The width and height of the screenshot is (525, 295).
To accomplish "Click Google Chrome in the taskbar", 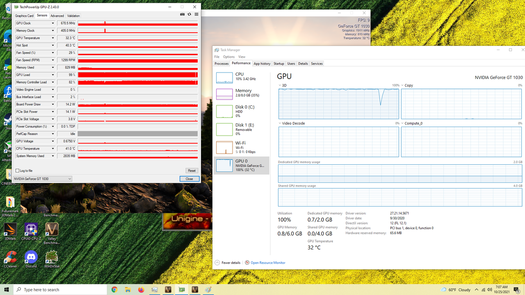I will click(114, 290).
